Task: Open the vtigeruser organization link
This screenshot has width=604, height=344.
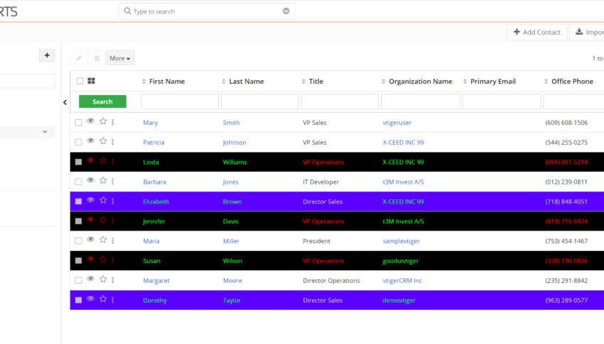Action: coord(397,123)
